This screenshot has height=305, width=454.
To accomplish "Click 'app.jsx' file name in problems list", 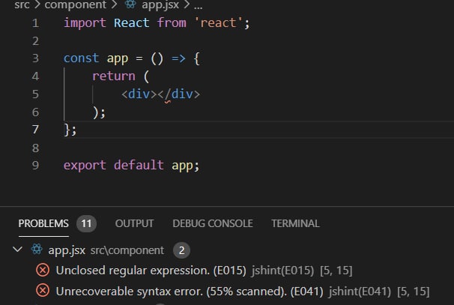I will (x=67, y=250).
